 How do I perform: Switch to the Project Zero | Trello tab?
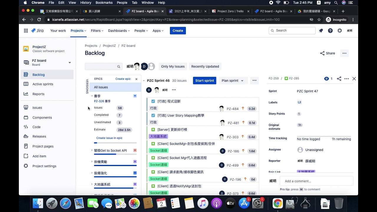(x=230, y=11)
